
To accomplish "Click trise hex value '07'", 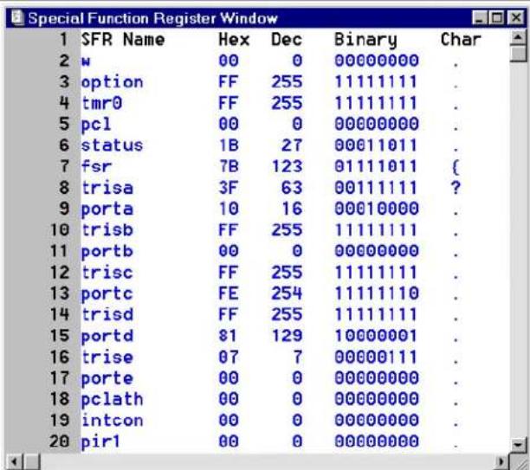I will pos(229,357).
